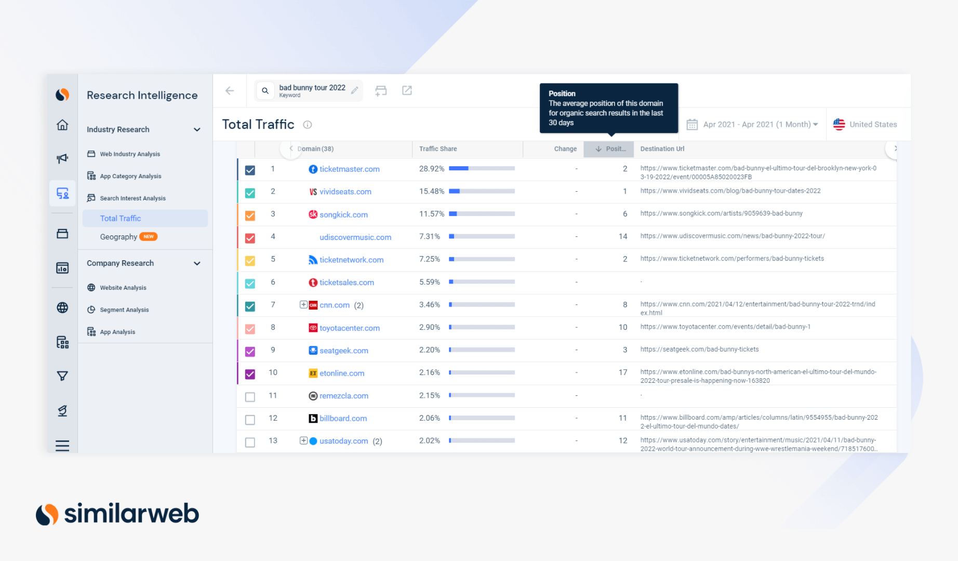Click the vividseats.com traffic share bar

(x=482, y=191)
